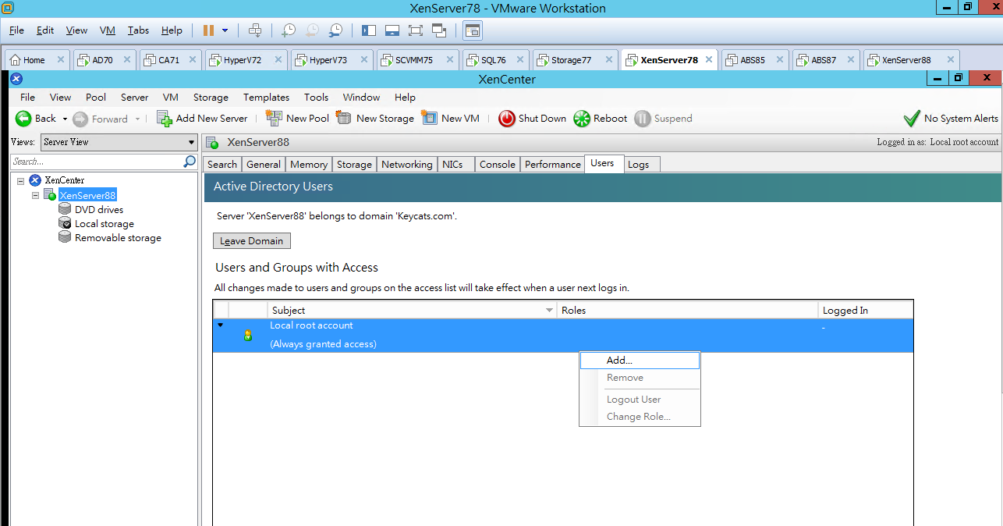
Task: Click the Leave Domain button
Action: pos(251,241)
